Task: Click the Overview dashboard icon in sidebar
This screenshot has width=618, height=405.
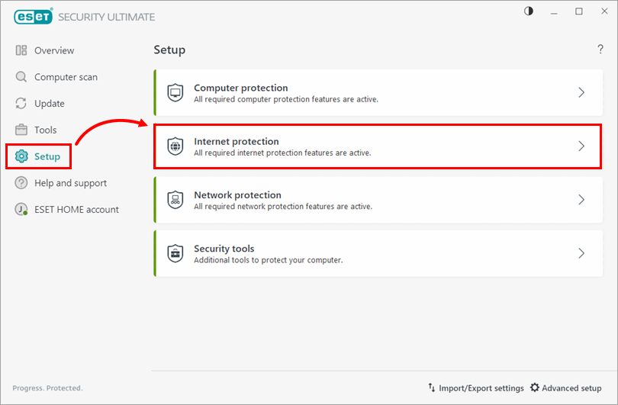Action: tap(21, 50)
